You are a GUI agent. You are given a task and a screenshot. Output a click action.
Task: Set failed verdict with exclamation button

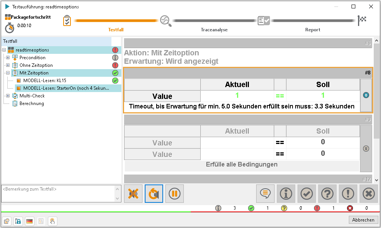(348, 194)
